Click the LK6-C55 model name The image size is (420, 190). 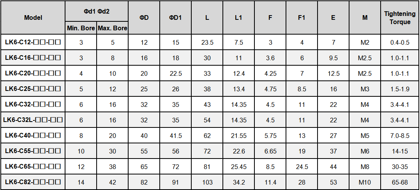point(33,151)
